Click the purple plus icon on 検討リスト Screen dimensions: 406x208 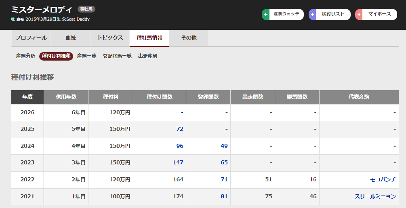point(312,15)
